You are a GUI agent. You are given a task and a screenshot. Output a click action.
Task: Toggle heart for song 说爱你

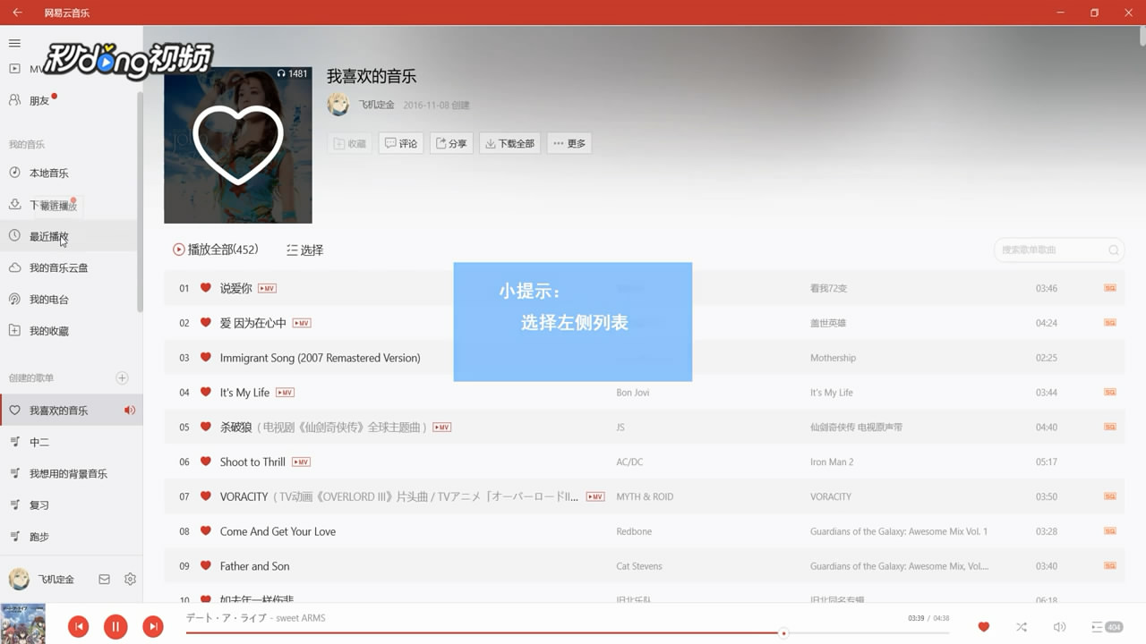(x=205, y=288)
